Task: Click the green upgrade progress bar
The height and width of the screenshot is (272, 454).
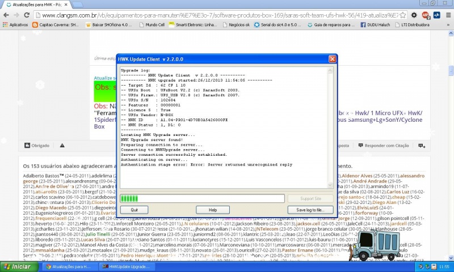Action: point(202,198)
